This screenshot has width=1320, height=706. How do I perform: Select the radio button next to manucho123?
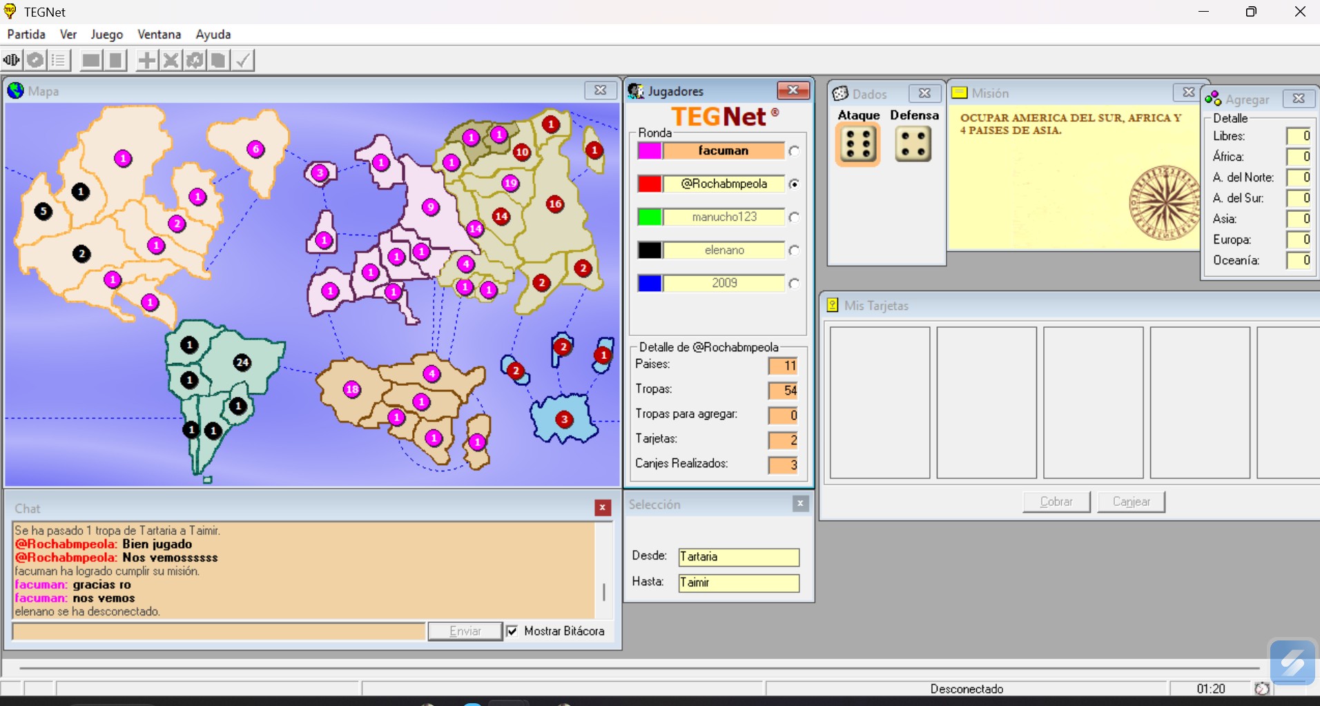point(794,217)
